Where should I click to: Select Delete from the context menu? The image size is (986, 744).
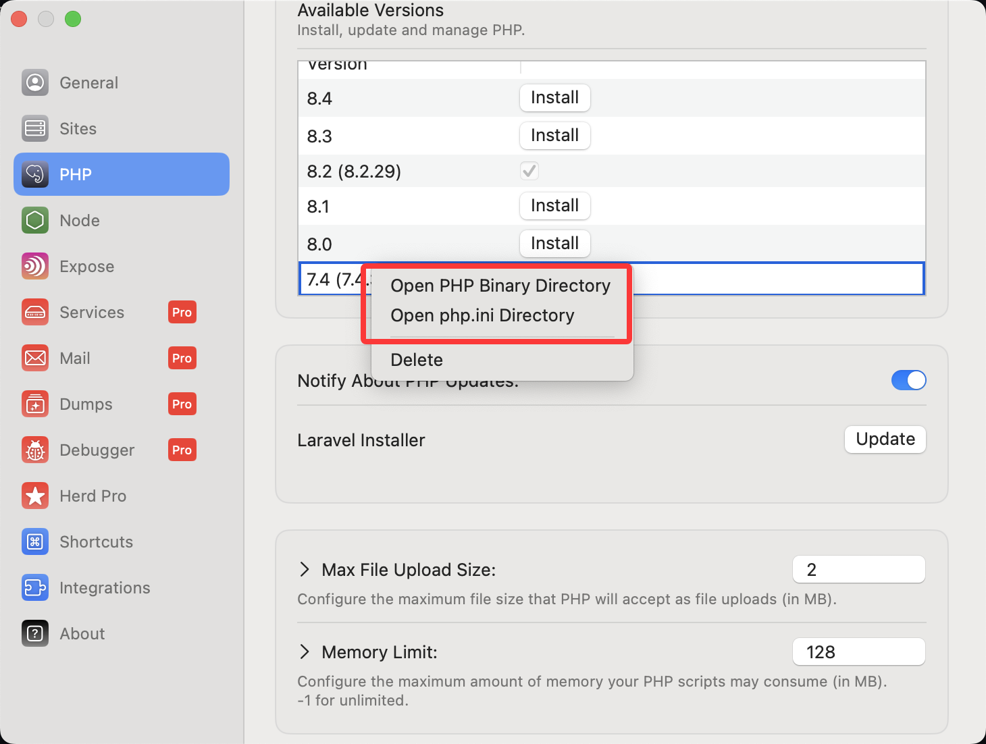pyautogui.click(x=417, y=360)
